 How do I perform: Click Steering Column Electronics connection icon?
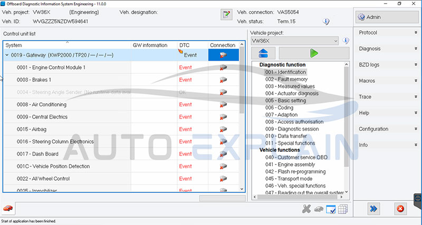click(223, 142)
